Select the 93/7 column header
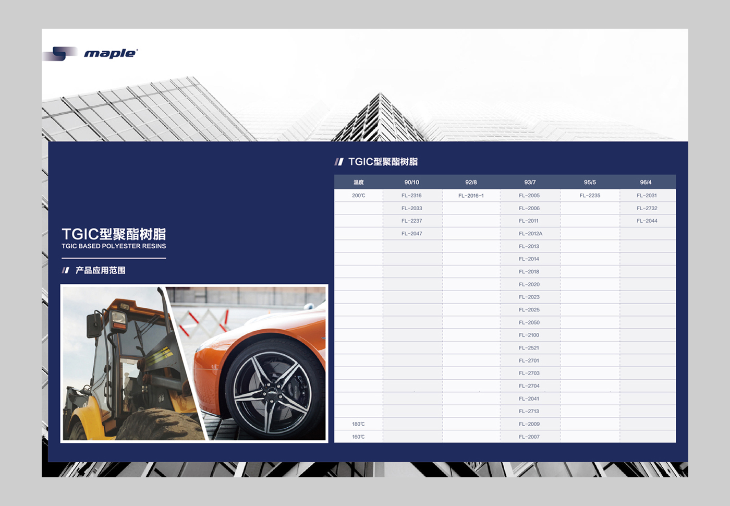The height and width of the screenshot is (506, 730). click(530, 182)
